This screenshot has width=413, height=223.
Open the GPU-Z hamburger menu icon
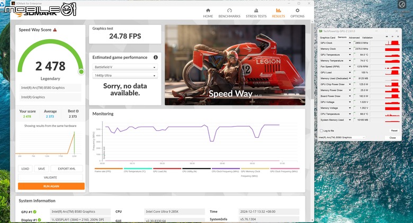pyautogui.click(x=398, y=37)
